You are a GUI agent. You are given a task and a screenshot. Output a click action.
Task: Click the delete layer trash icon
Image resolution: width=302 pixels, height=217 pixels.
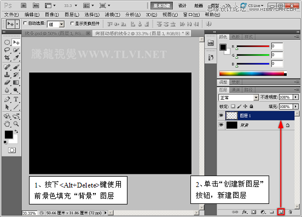coord(290,212)
